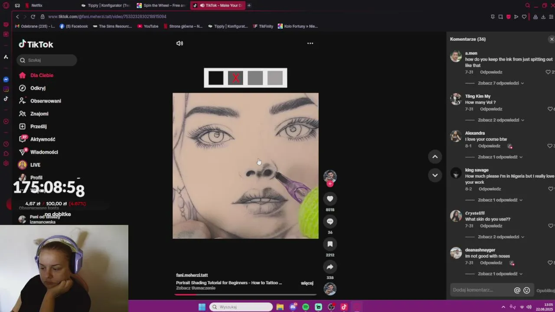Click the browser address bar URL
This screenshot has height=312, width=555.
107,16
